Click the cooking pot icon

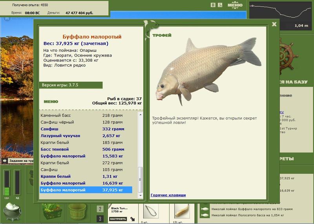tap(12, 212)
